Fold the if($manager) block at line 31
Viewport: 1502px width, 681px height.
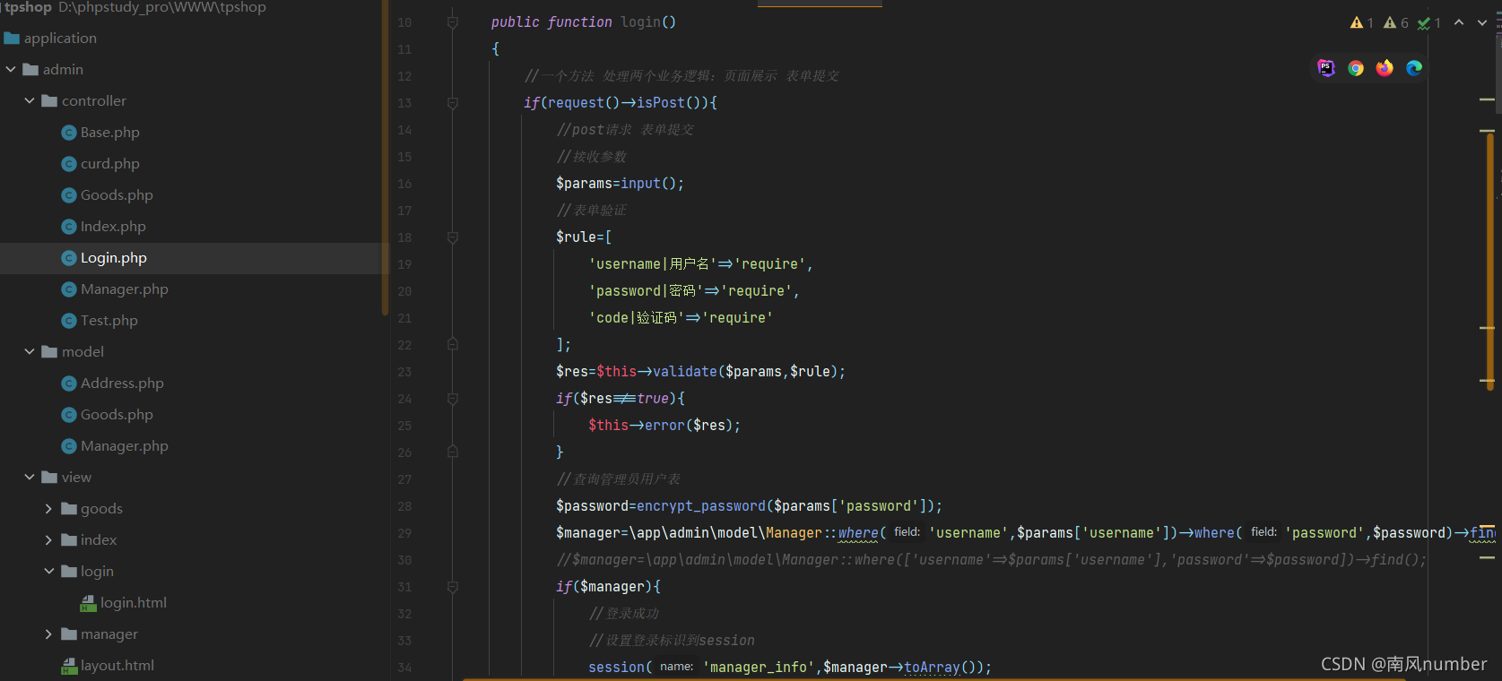coord(453,587)
